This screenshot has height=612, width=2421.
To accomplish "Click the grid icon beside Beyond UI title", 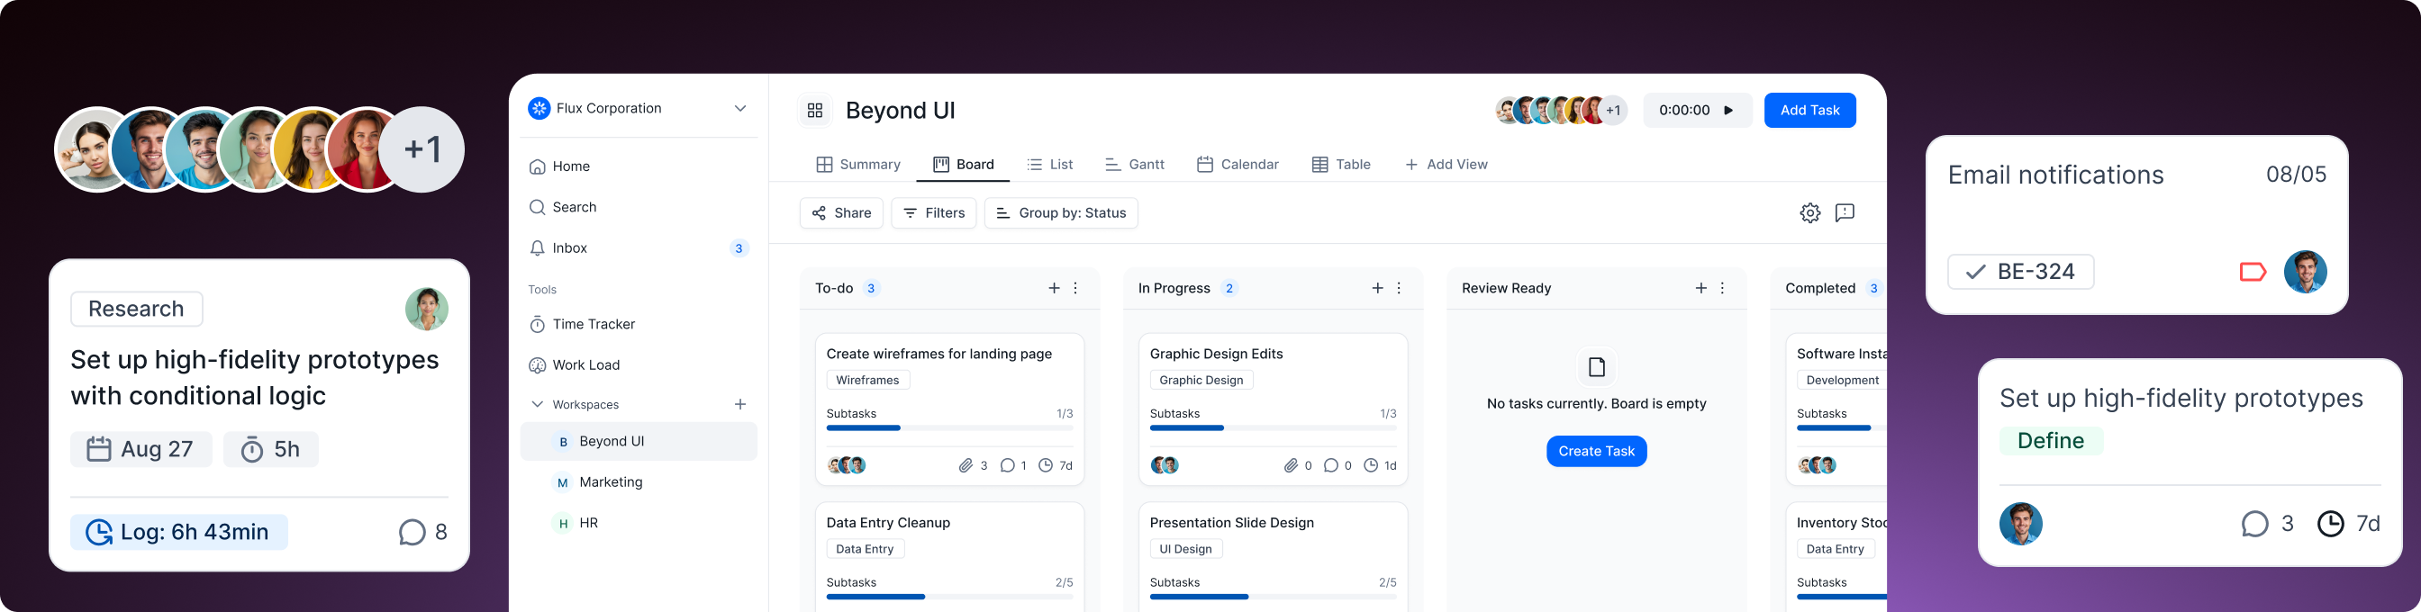I will pyautogui.click(x=815, y=111).
